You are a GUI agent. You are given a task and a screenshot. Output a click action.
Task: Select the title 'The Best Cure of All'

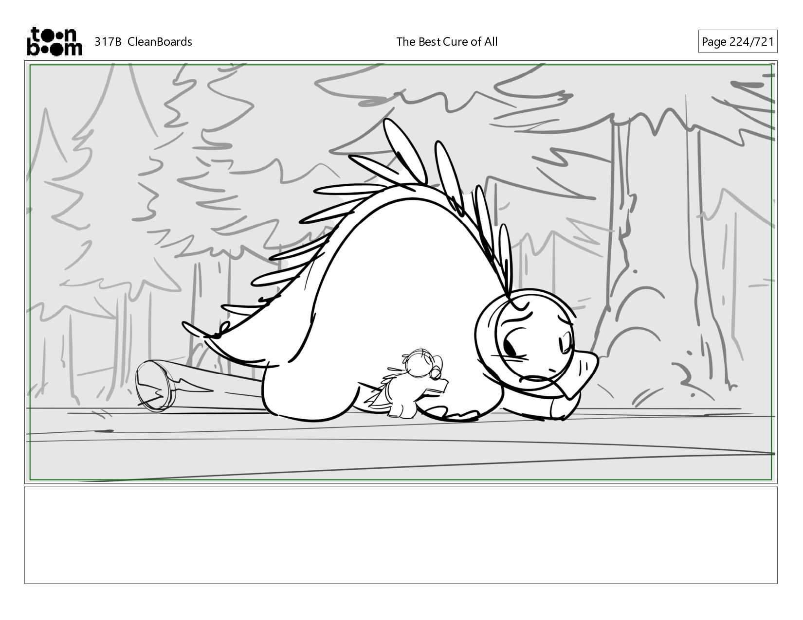tap(447, 42)
